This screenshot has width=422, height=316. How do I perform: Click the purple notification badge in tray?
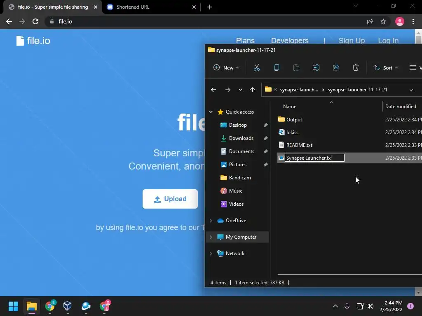(410, 306)
